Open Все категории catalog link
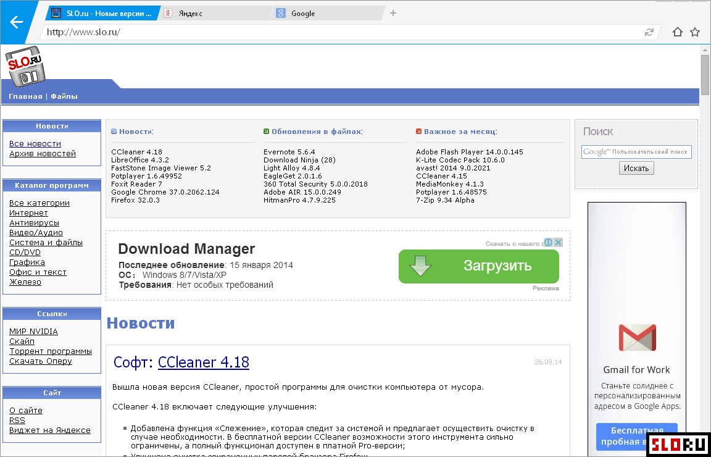Viewport: 711px width, 457px height. pyautogui.click(x=39, y=203)
